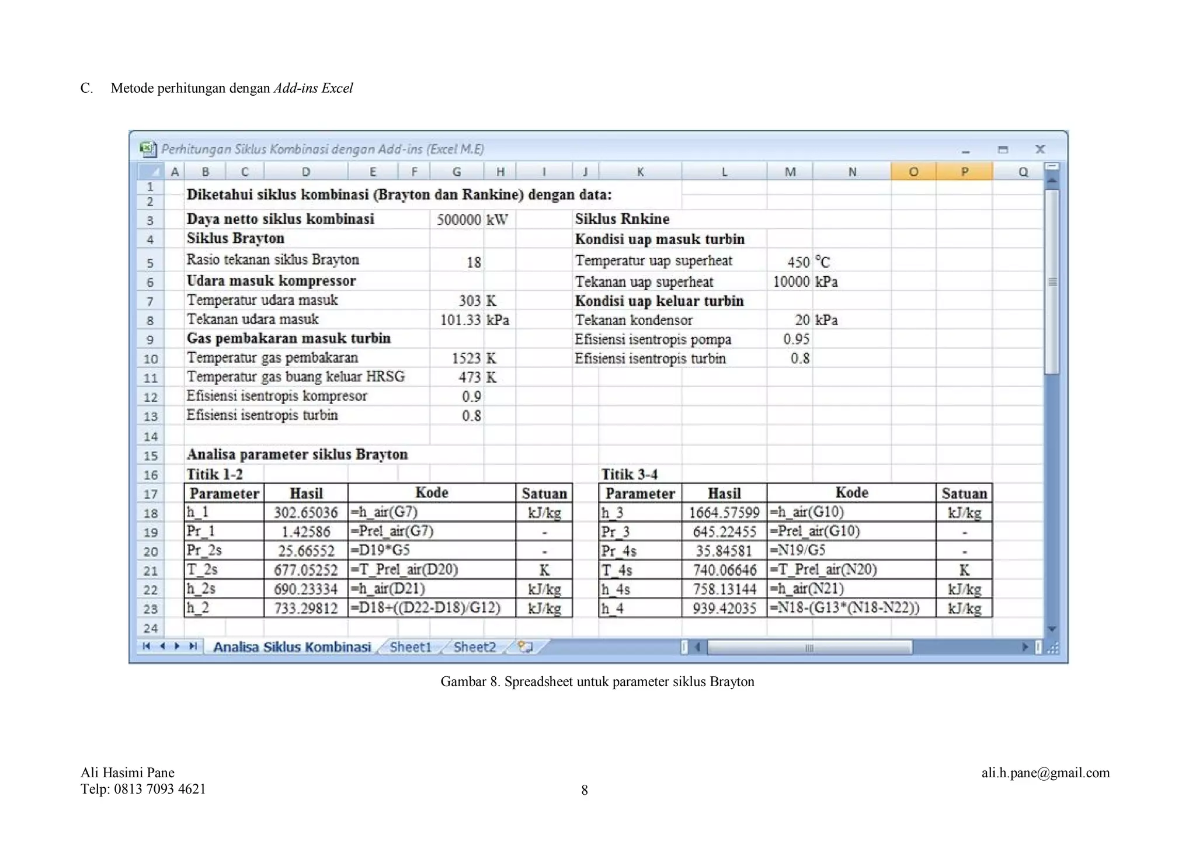This screenshot has width=1196, height=845.
Task: Click the split box above vertical scrollbar
Action: (x=1051, y=166)
